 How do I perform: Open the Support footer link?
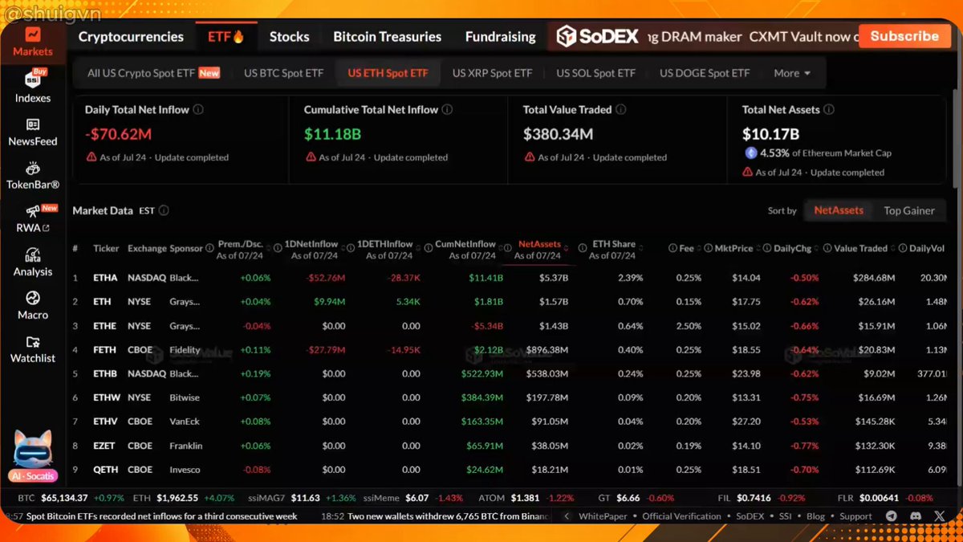(855, 516)
